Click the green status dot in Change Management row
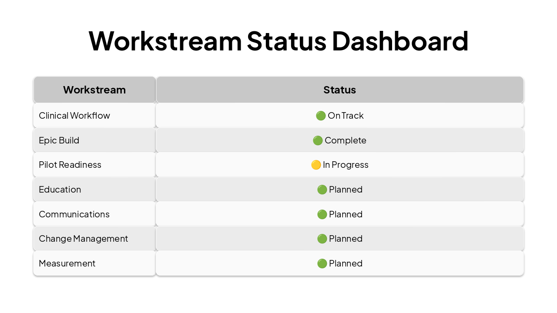557x313 pixels. (x=322, y=239)
